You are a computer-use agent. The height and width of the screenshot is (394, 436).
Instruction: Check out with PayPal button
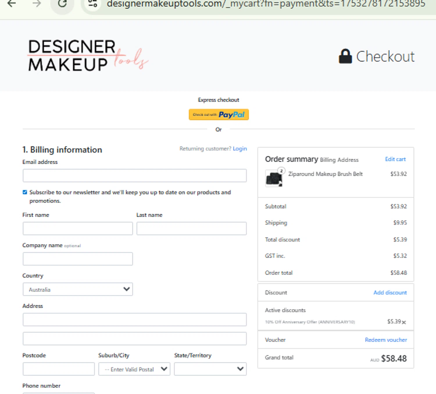(219, 114)
